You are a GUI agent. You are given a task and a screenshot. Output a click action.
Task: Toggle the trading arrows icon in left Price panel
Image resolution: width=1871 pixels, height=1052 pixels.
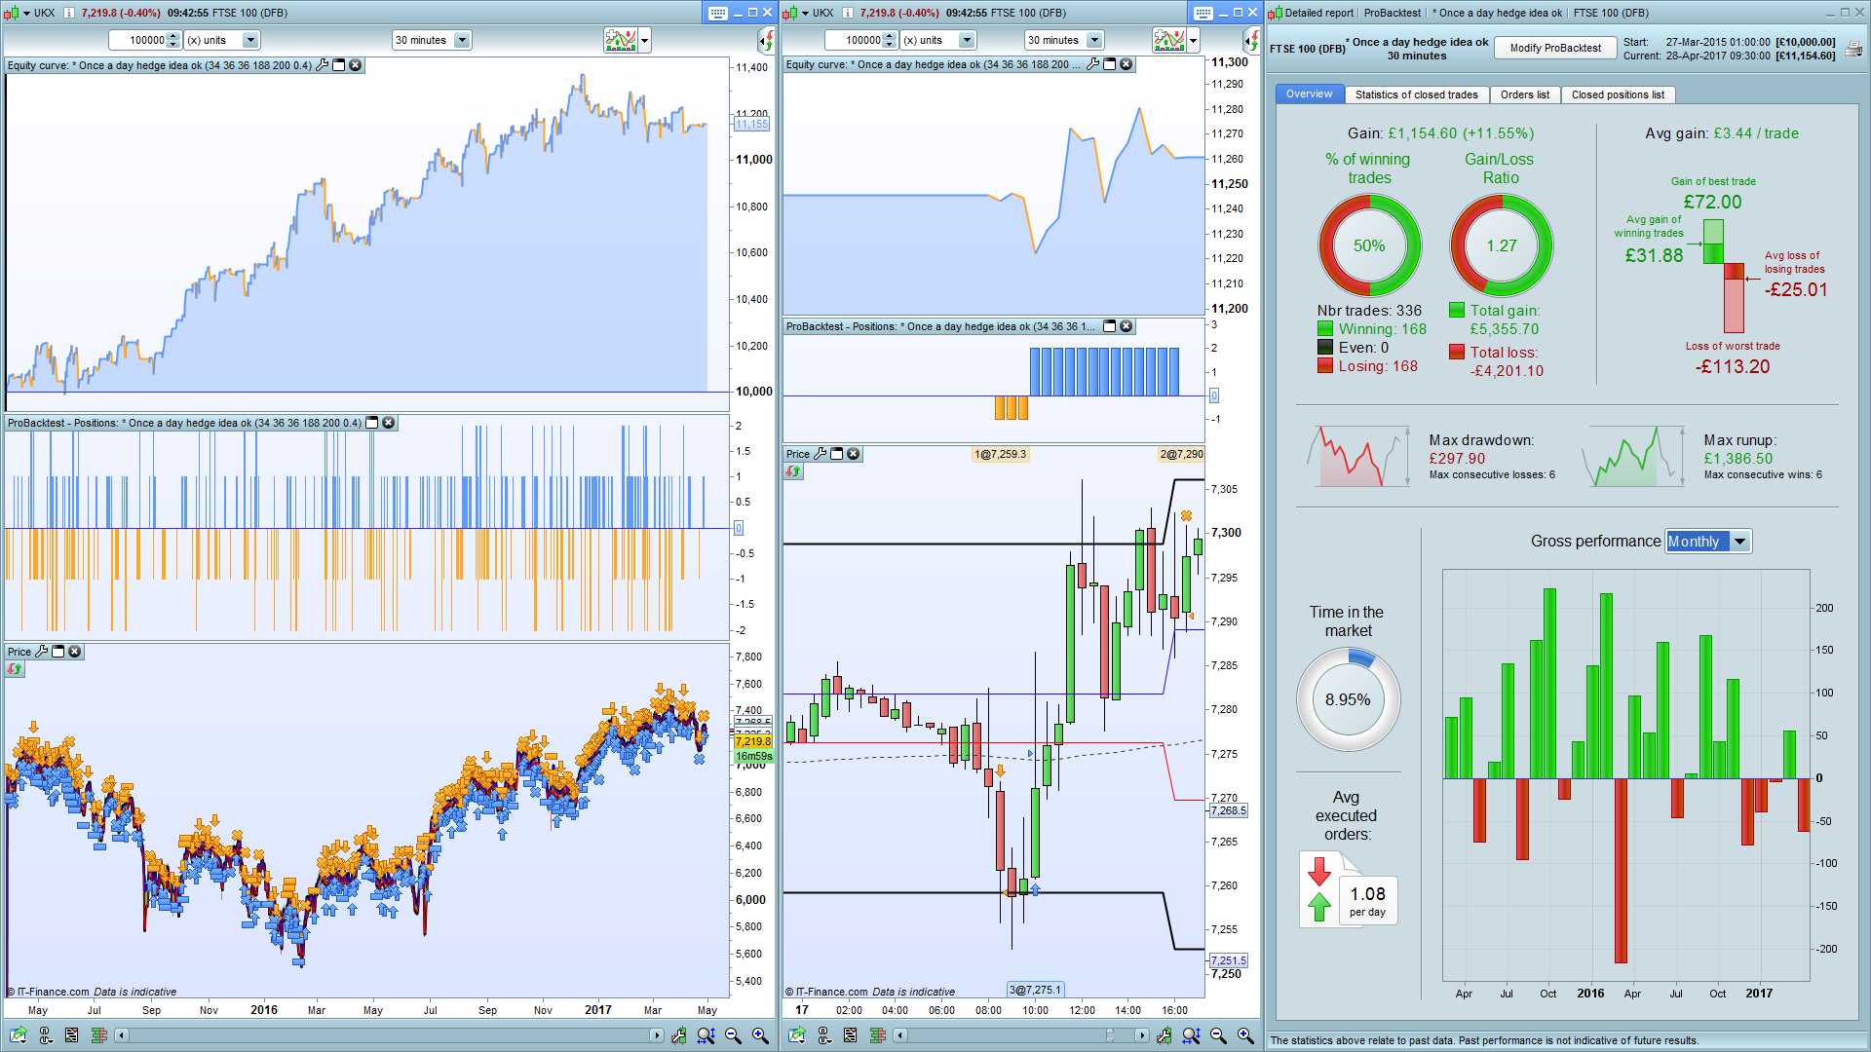coord(15,669)
